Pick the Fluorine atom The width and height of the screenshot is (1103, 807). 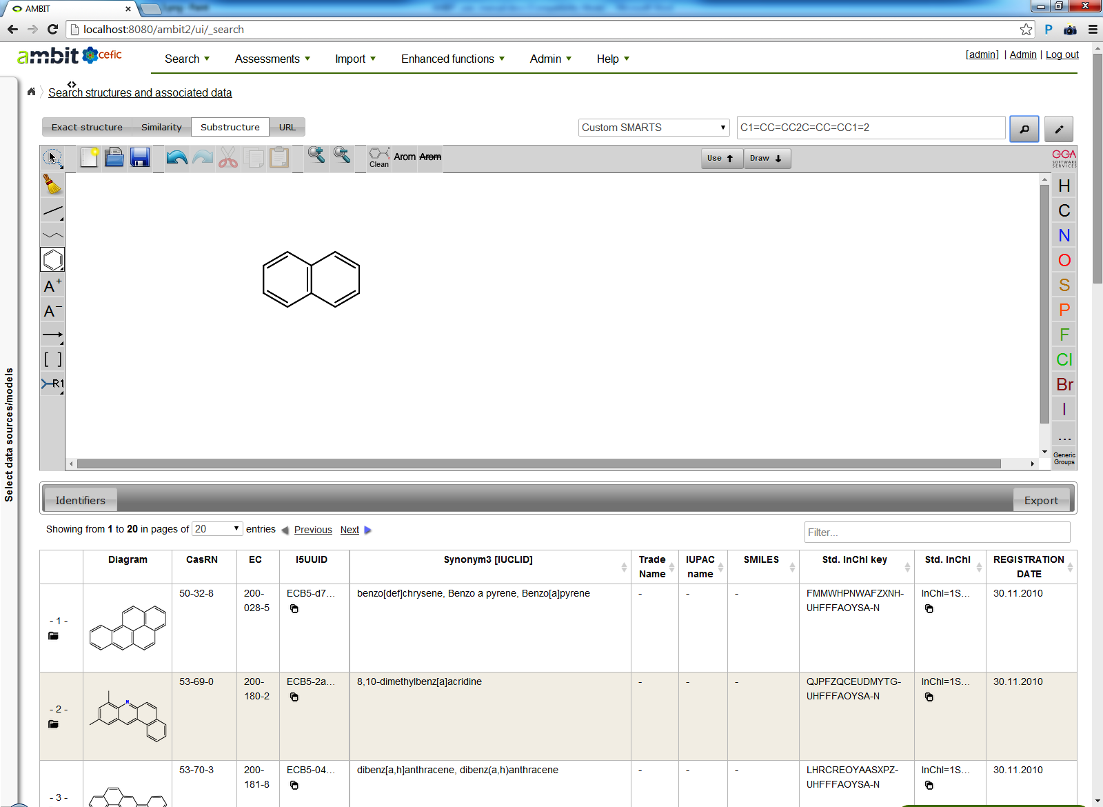[x=1064, y=335]
